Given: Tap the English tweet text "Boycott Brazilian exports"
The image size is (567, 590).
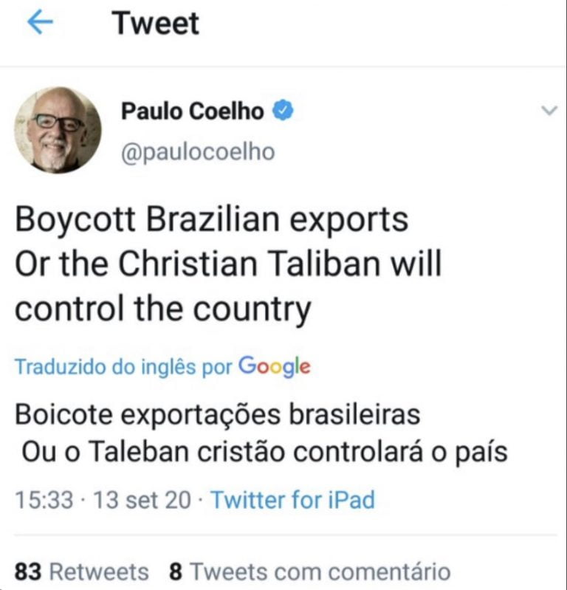Looking at the screenshot, I should (x=211, y=220).
